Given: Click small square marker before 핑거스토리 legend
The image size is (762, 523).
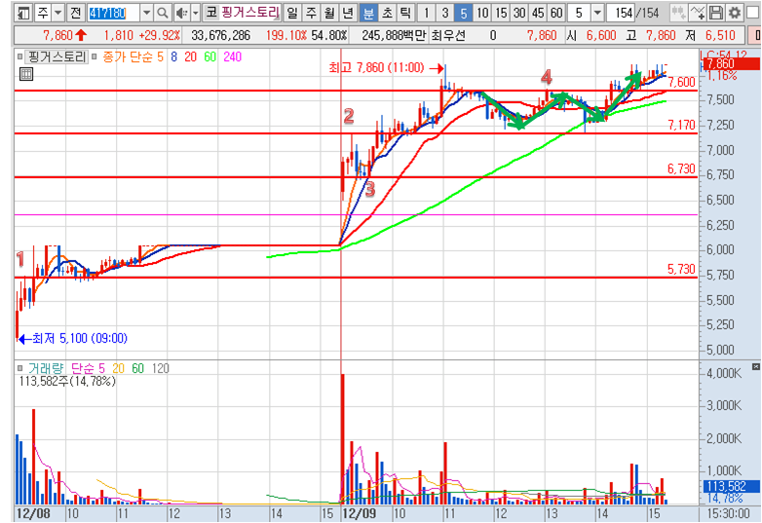Looking at the screenshot, I should pos(19,56).
